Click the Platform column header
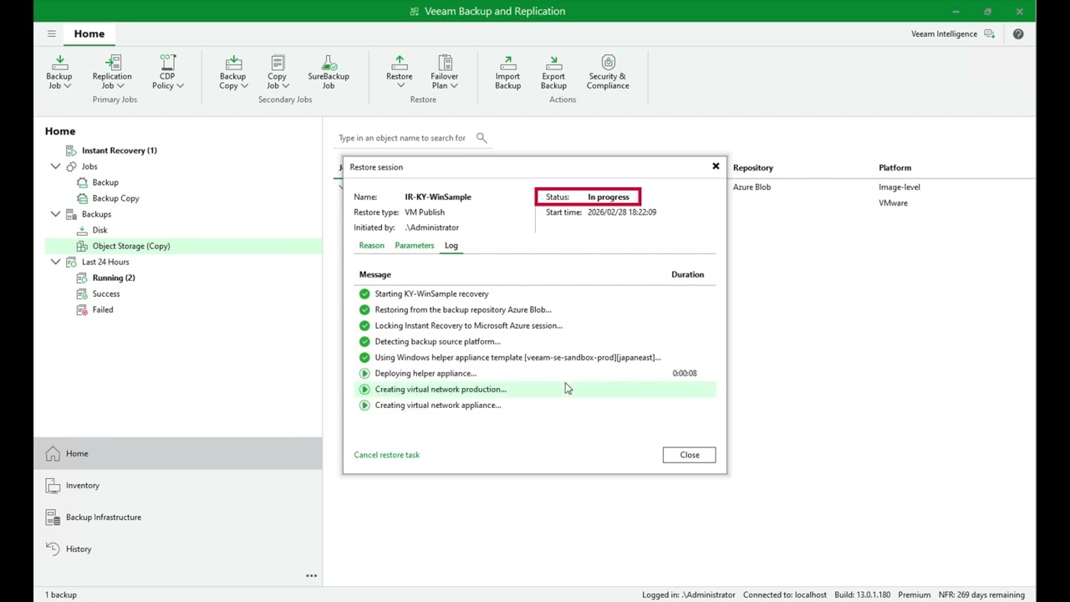Viewport: 1070px width, 602px height. point(895,168)
